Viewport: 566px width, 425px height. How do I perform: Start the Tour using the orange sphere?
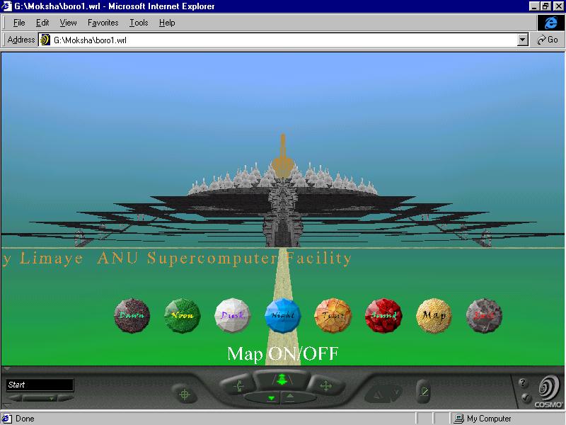[x=333, y=315]
